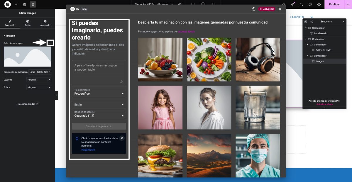This screenshot has height=182, width=352.
Task: Open the Tipo de imagen dropdown
Action: tap(99, 93)
